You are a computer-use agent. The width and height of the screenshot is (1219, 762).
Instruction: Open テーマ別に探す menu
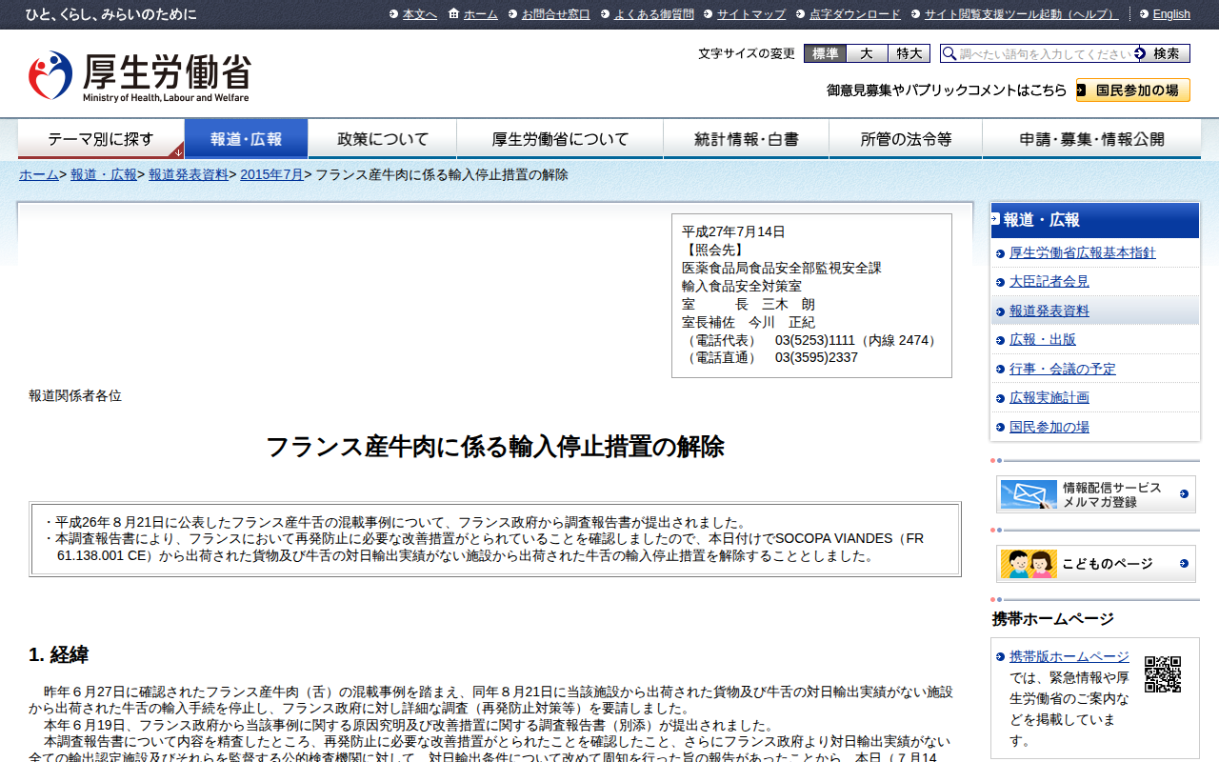(x=101, y=139)
